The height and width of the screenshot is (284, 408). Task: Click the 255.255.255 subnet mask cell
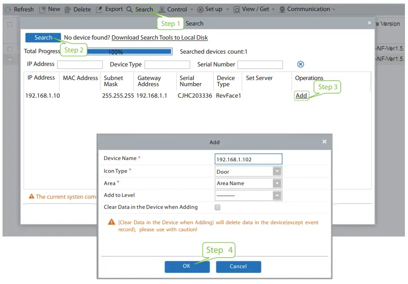(x=118, y=96)
